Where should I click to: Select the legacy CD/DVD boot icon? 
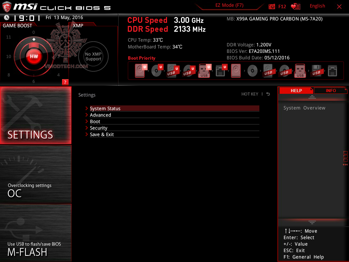253,71
